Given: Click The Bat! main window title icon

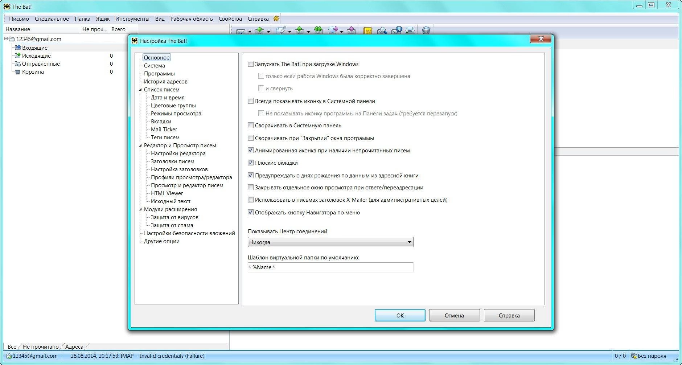Looking at the screenshot, I should (x=7, y=7).
